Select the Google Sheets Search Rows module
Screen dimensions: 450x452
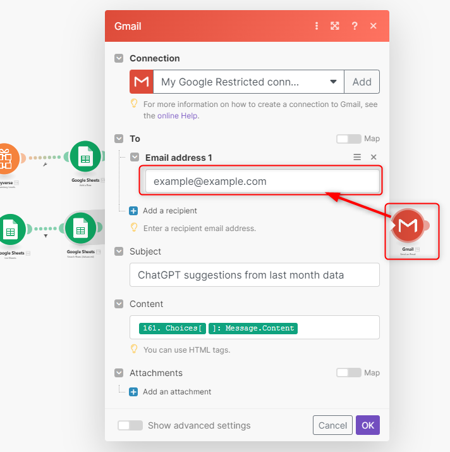click(x=80, y=229)
